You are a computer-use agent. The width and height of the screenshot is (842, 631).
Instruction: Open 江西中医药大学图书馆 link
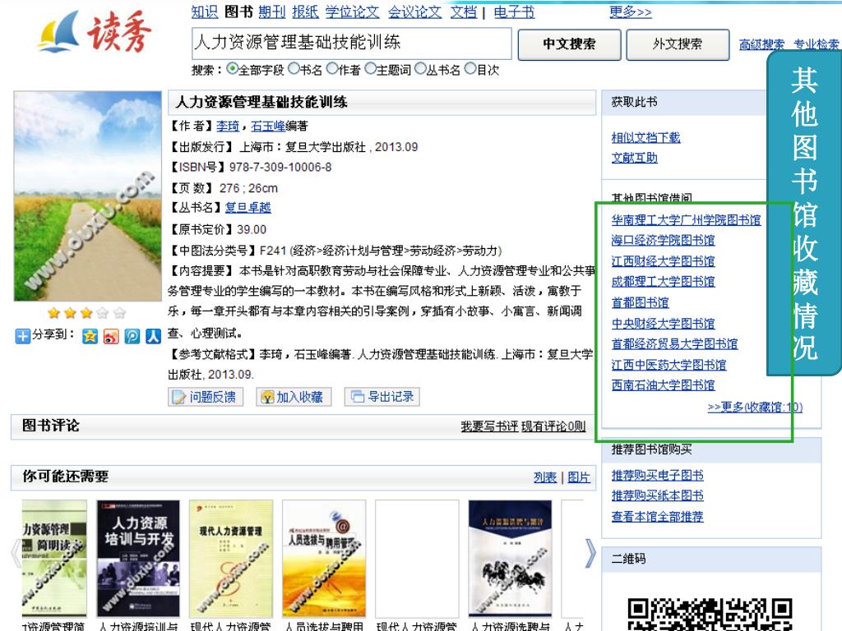pos(669,365)
